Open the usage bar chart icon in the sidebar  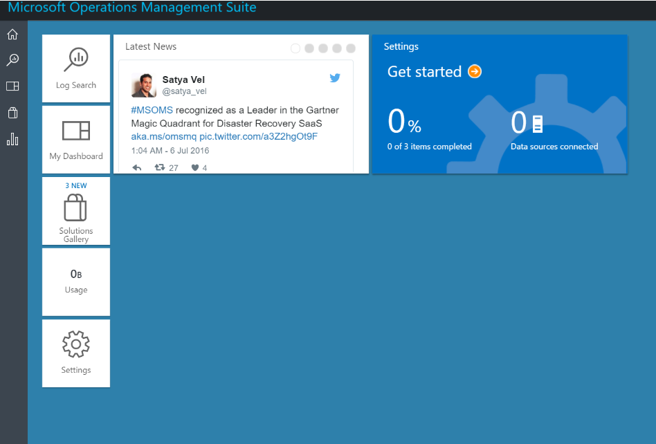coord(12,139)
